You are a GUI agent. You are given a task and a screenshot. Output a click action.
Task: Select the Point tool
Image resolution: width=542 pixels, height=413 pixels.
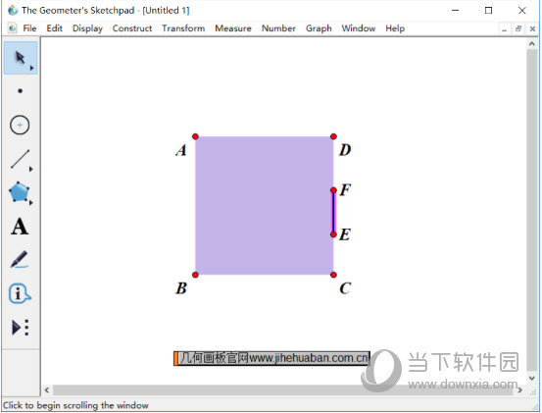click(21, 91)
